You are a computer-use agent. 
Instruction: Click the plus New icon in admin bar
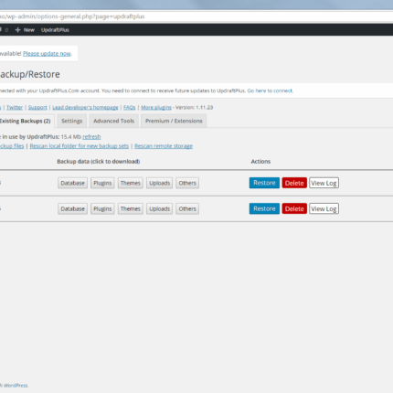point(17,30)
